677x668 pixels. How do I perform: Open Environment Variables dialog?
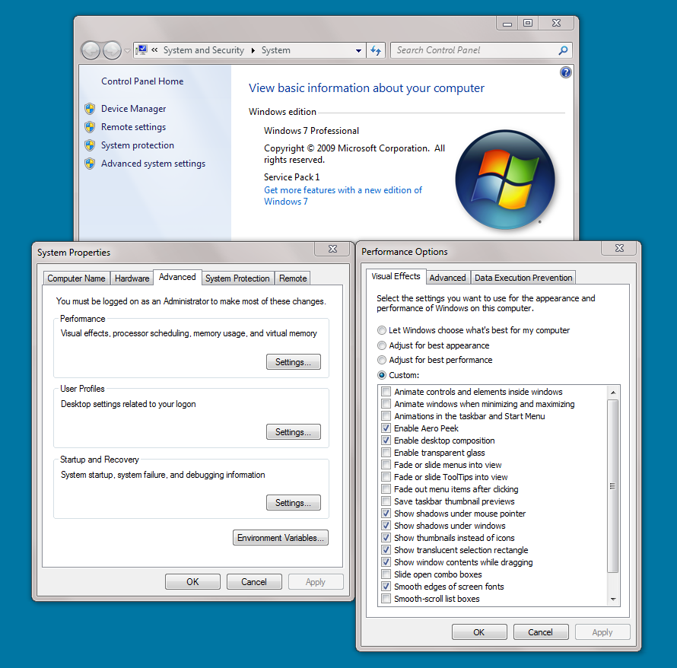tap(281, 538)
